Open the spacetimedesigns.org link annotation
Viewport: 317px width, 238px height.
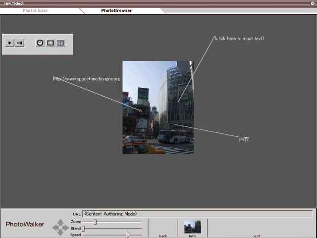pyautogui.click(x=87, y=79)
